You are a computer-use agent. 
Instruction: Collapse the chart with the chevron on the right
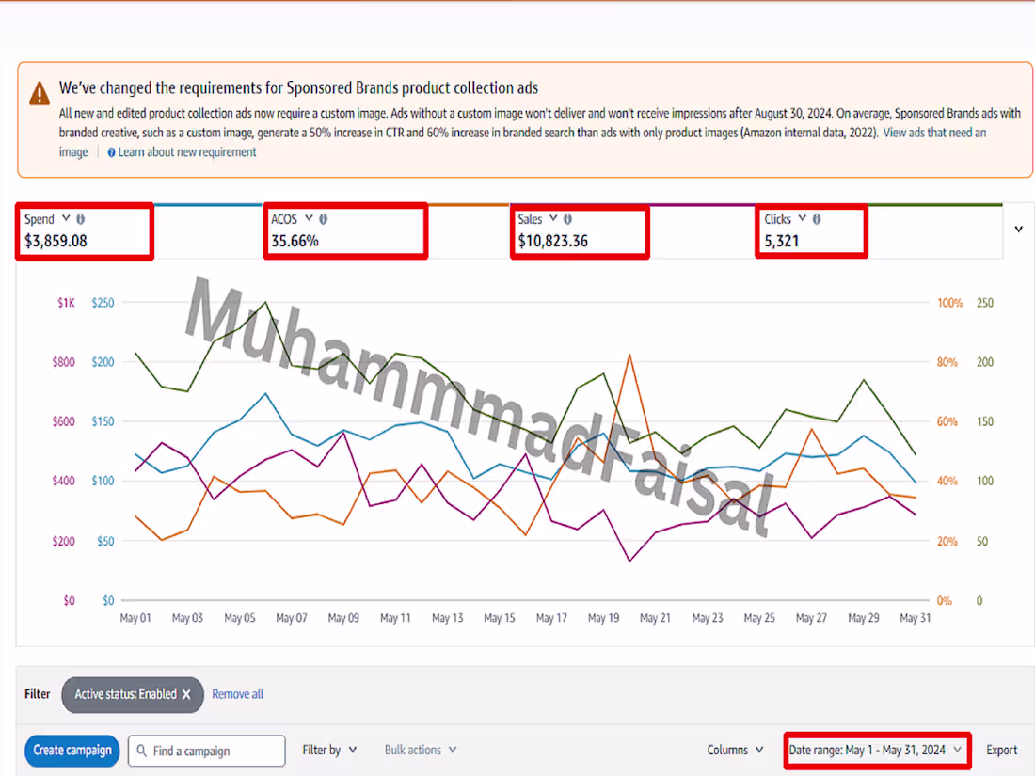tap(1018, 229)
